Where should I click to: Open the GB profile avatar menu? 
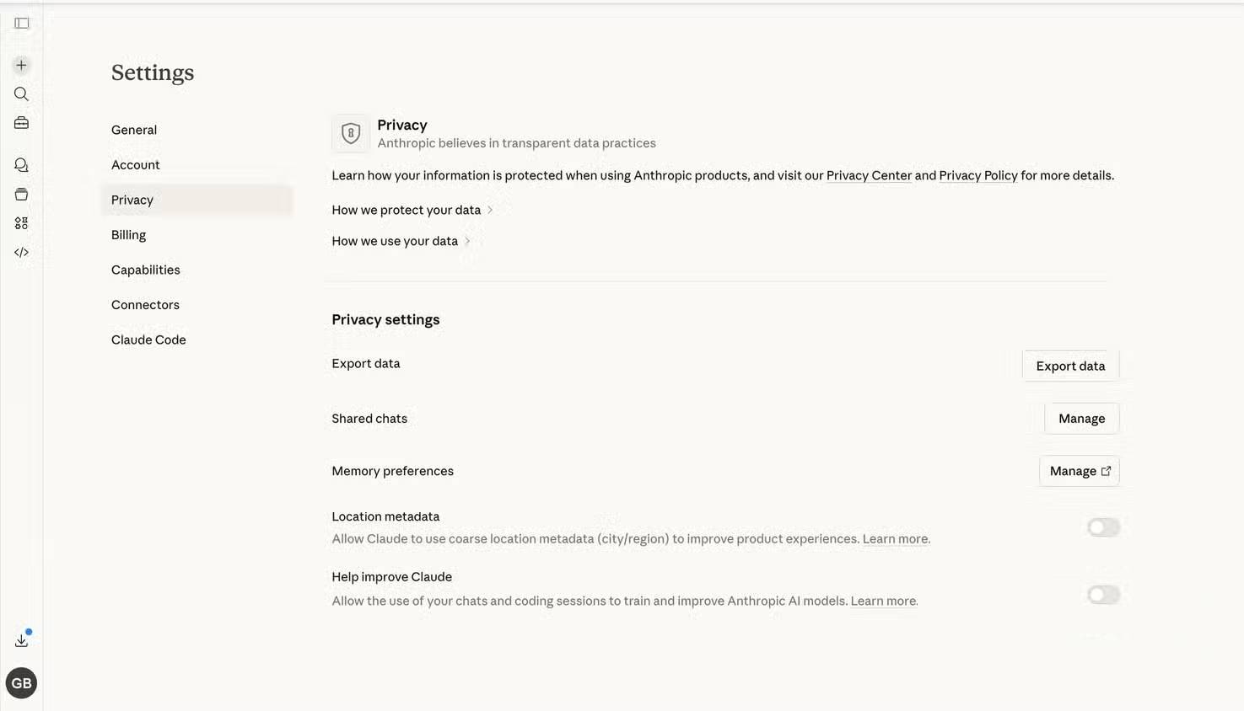click(22, 683)
